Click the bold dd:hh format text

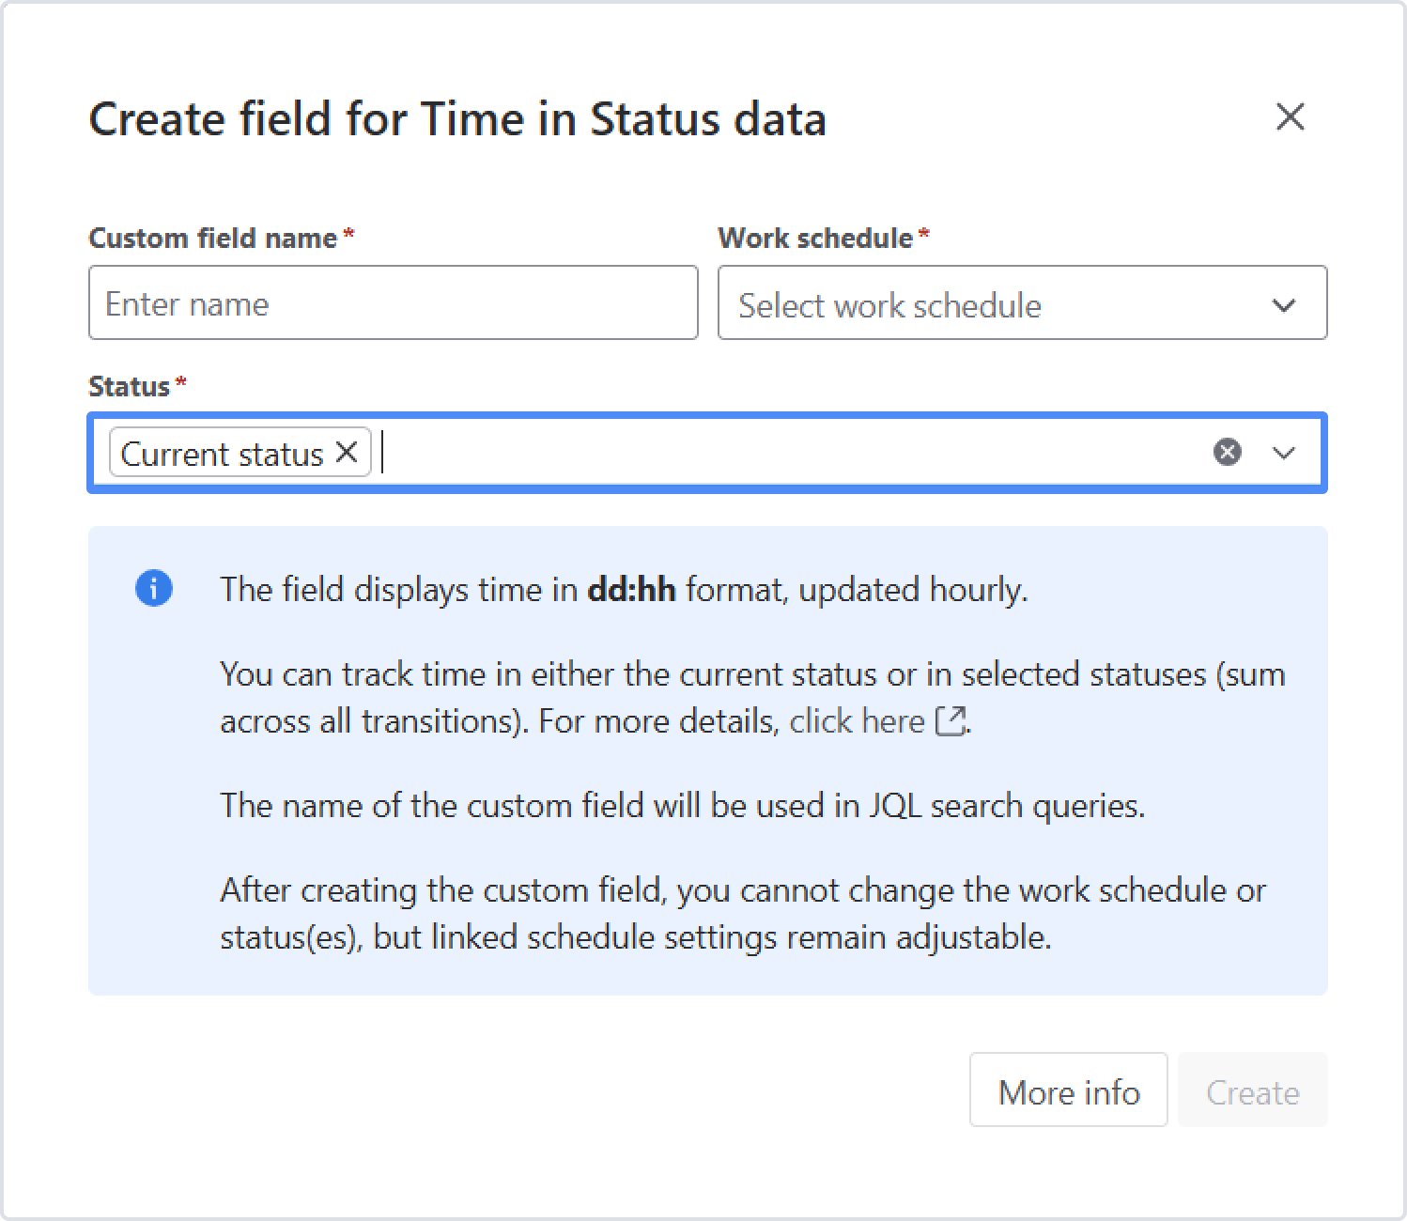point(631,590)
